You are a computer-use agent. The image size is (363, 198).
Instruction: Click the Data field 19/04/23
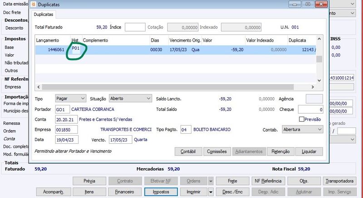click(67, 140)
